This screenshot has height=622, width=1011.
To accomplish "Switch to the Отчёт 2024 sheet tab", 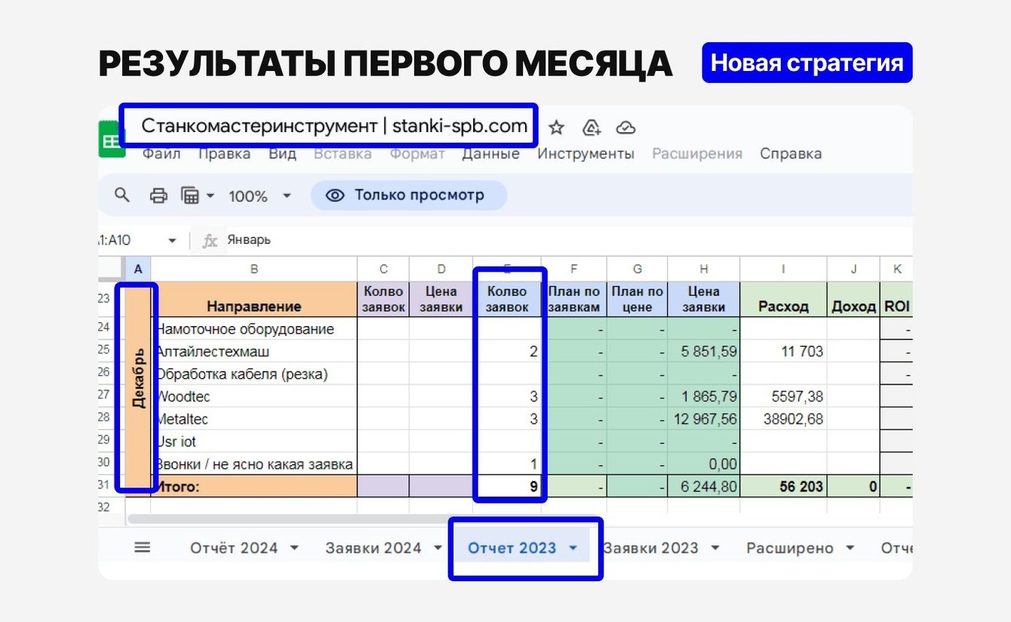I will click(234, 548).
